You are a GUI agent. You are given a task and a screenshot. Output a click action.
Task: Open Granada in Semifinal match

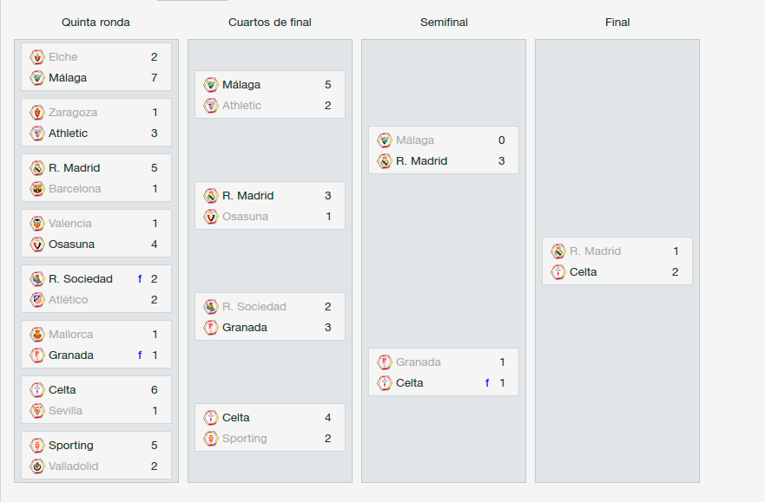click(x=419, y=362)
